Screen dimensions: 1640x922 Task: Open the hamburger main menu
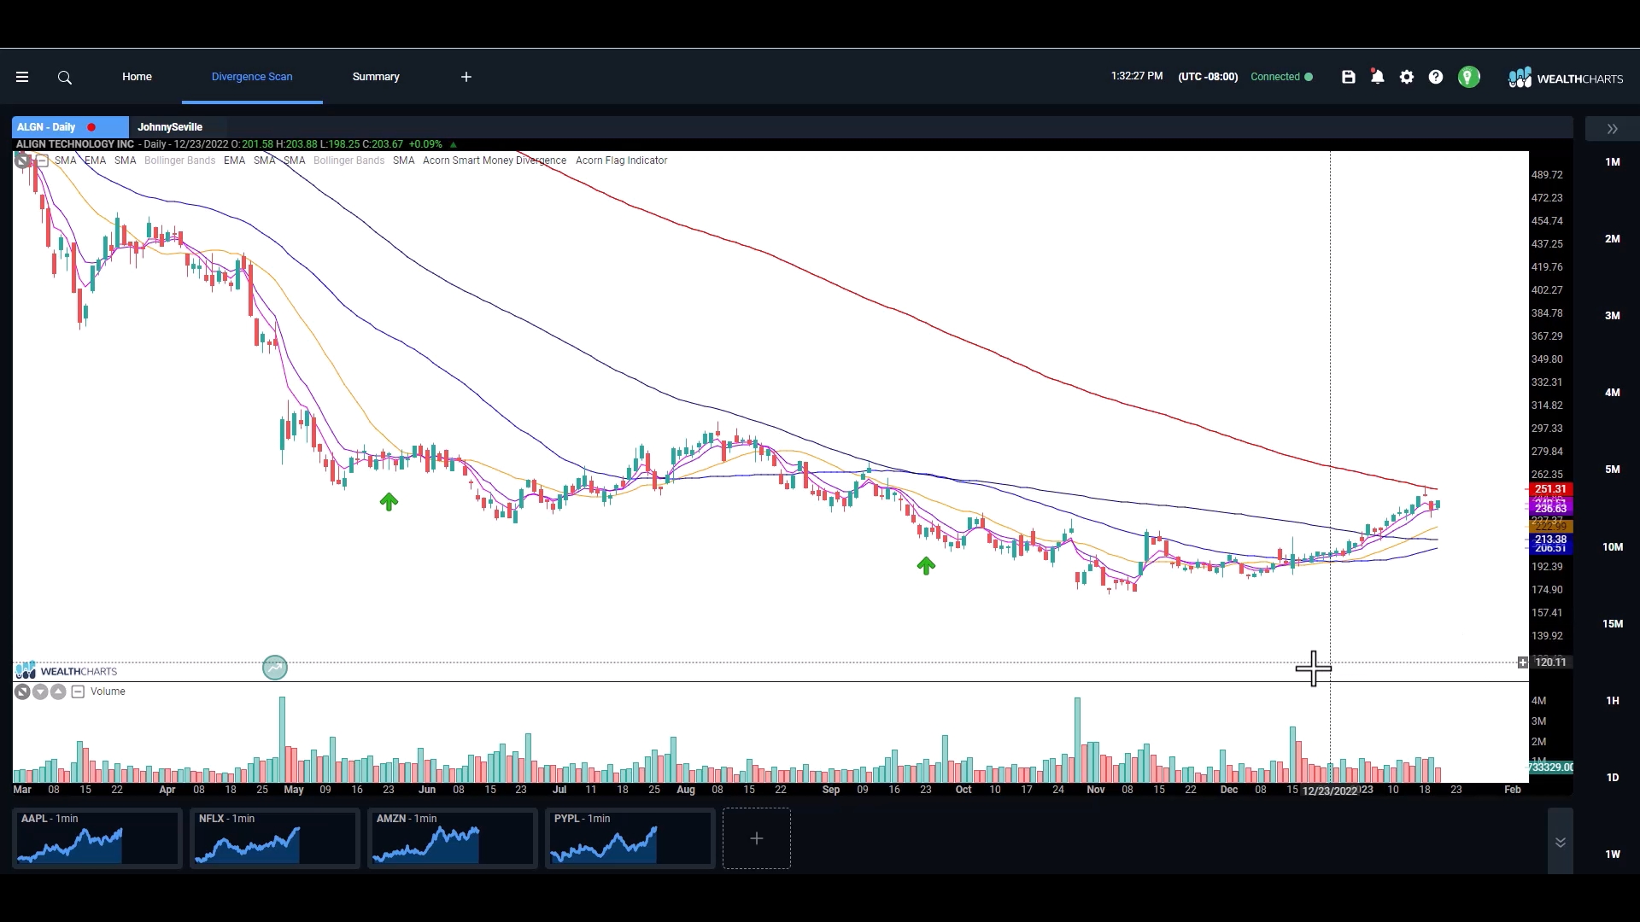coord(22,77)
